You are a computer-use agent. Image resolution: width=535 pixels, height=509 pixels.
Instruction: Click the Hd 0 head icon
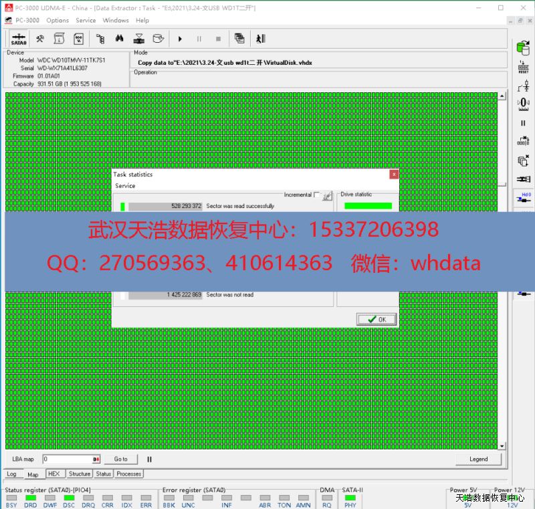[x=524, y=197]
